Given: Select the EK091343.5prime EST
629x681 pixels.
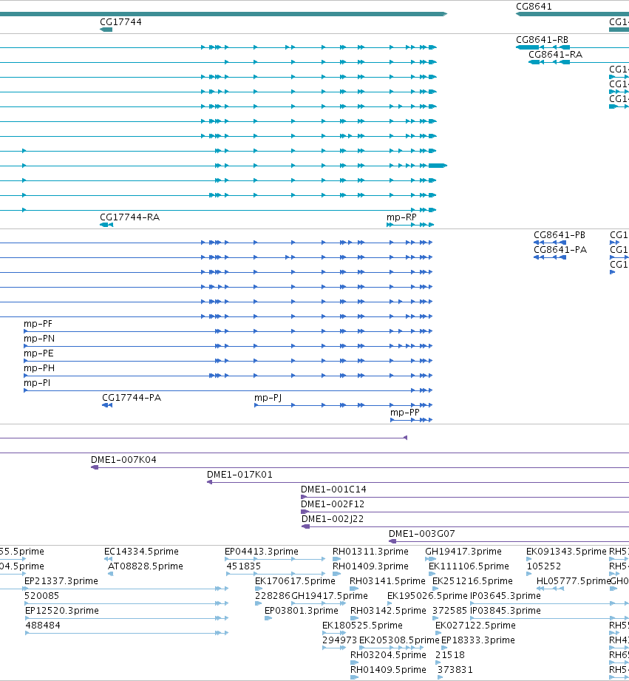Looking at the screenshot, I should (566, 552).
